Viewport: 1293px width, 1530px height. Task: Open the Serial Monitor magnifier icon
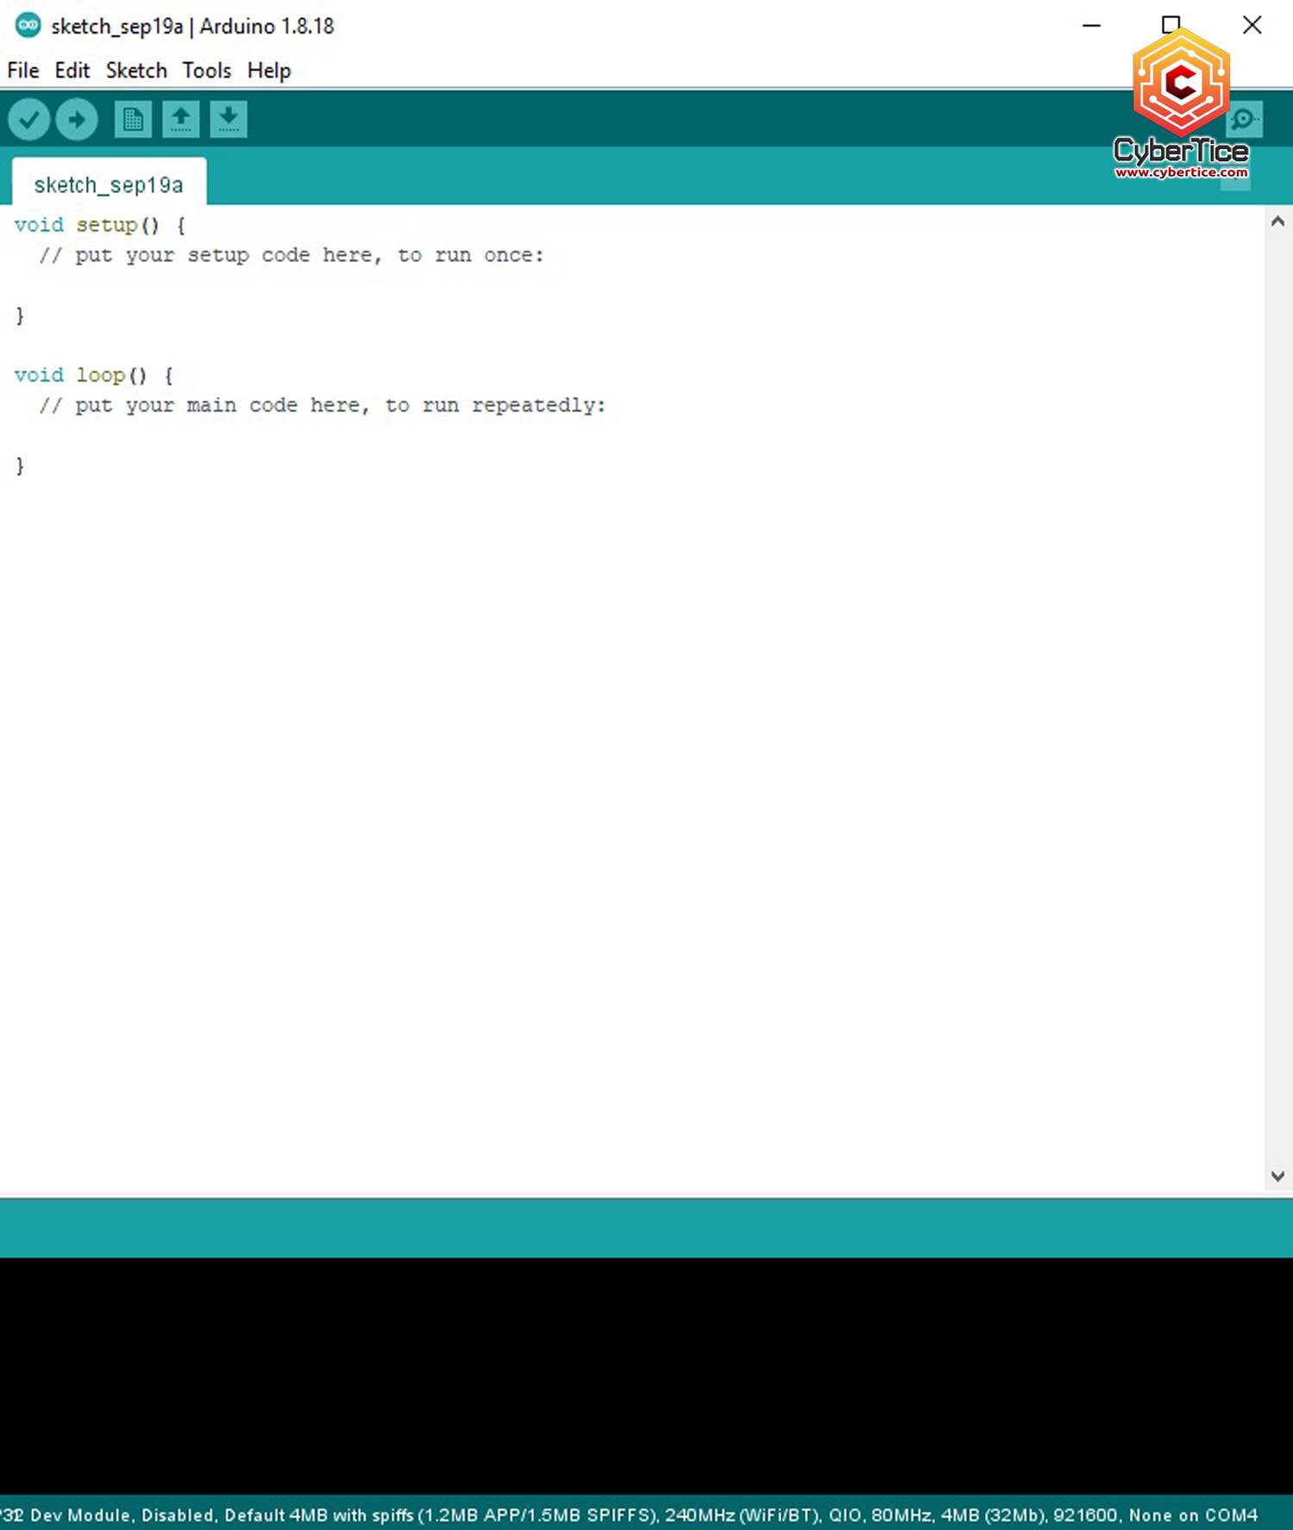pyautogui.click(x=1244, y=120)
